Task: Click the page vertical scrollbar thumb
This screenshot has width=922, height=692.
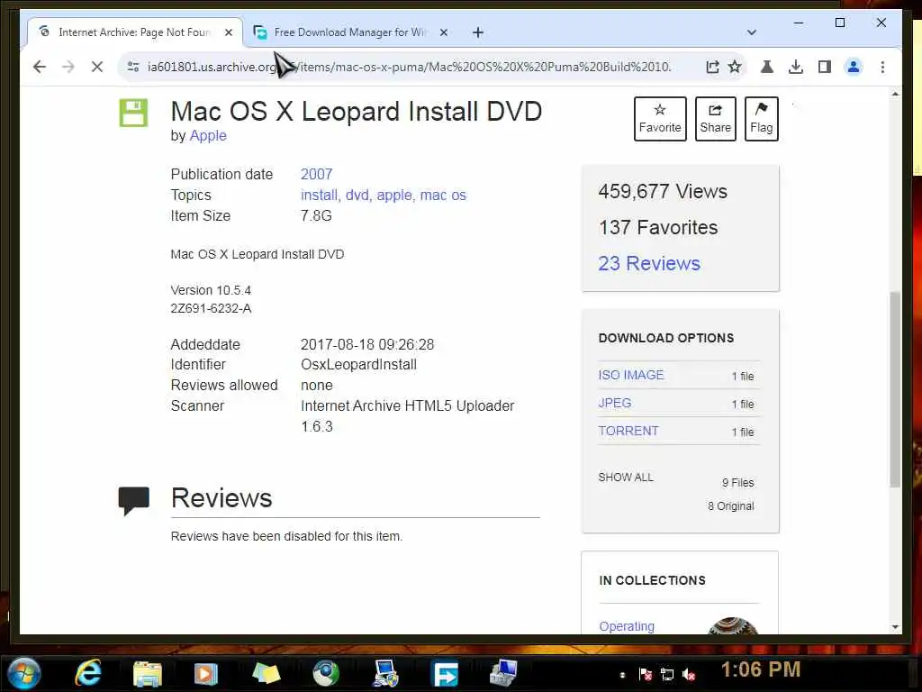Action: click(895, 388)
